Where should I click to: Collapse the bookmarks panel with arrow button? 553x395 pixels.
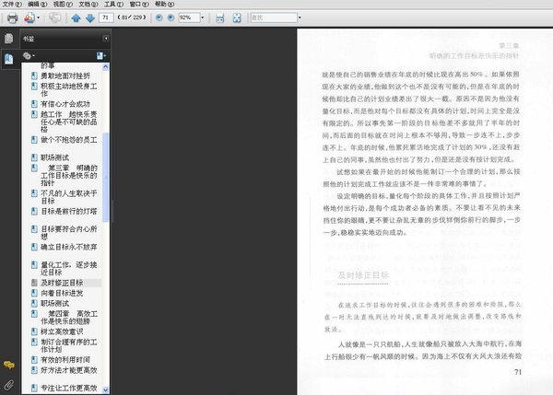tap(106, 39)
